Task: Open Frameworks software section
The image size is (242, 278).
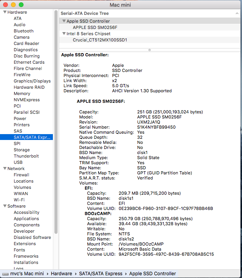Action: tap(26, 256)
